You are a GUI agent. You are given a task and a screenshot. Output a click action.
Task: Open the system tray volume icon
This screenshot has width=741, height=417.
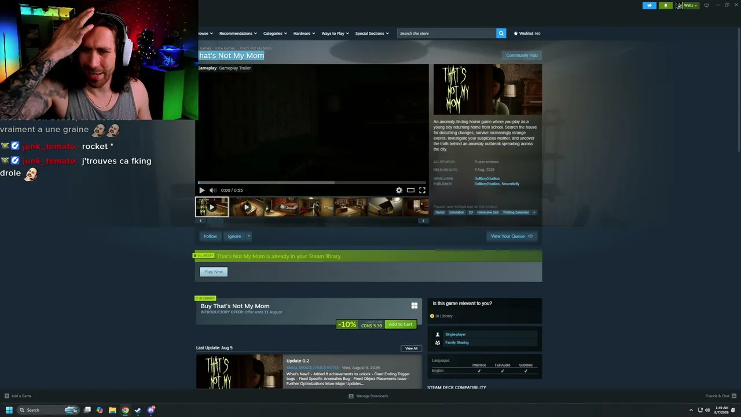click(708, 410)
